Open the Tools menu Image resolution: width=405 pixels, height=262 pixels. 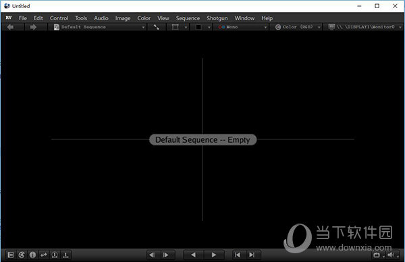(x=81, y=18)
